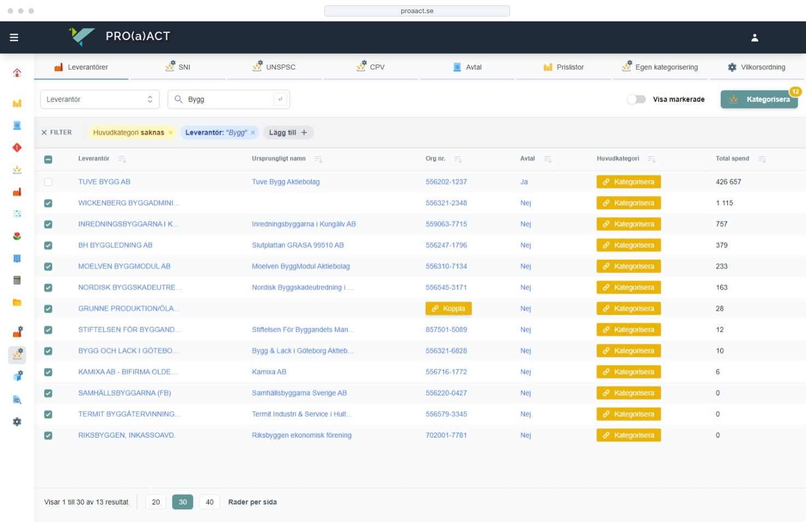
Task: Switch to the Leverantörer tab
Action: 81,67
